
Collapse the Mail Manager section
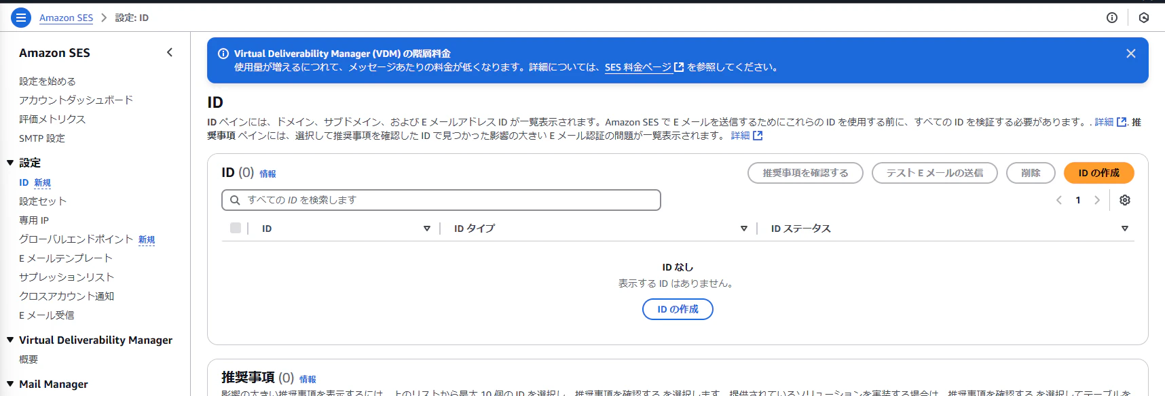coord(10,384)
